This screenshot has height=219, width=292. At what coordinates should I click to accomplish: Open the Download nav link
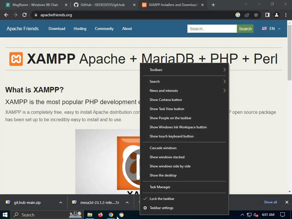click(57, 29)
